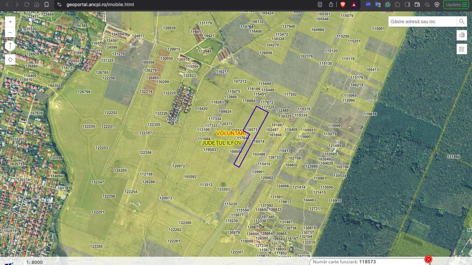Share this page using the share icon
Viewport: 472px width, 265px height.
331,5
